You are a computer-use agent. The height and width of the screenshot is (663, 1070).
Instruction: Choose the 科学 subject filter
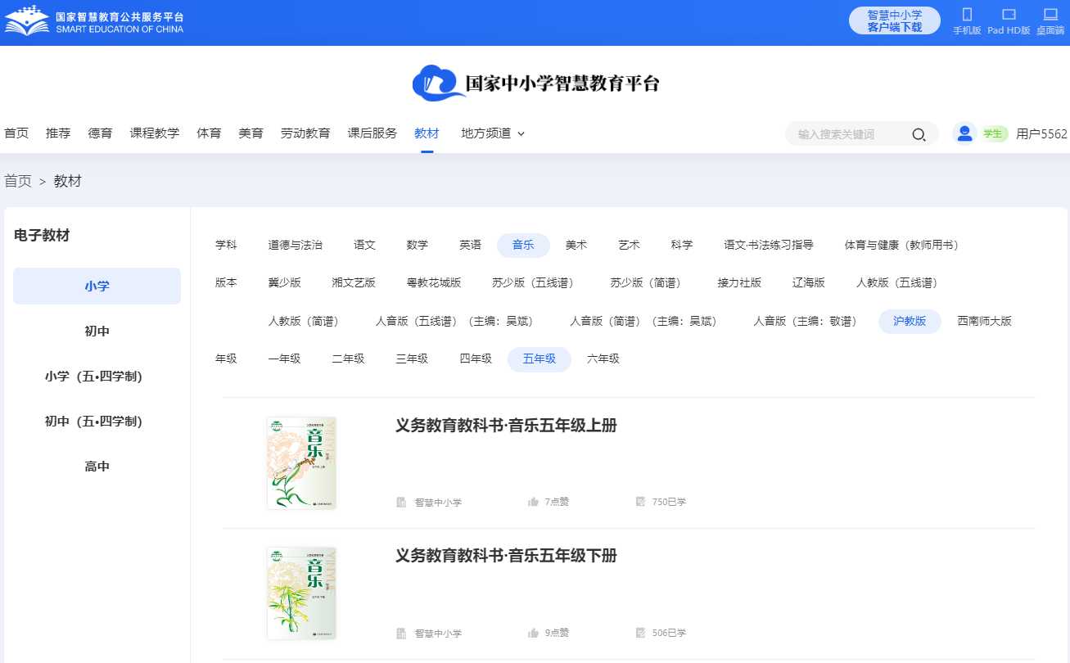pyautogui.click(x=682, y=245)
